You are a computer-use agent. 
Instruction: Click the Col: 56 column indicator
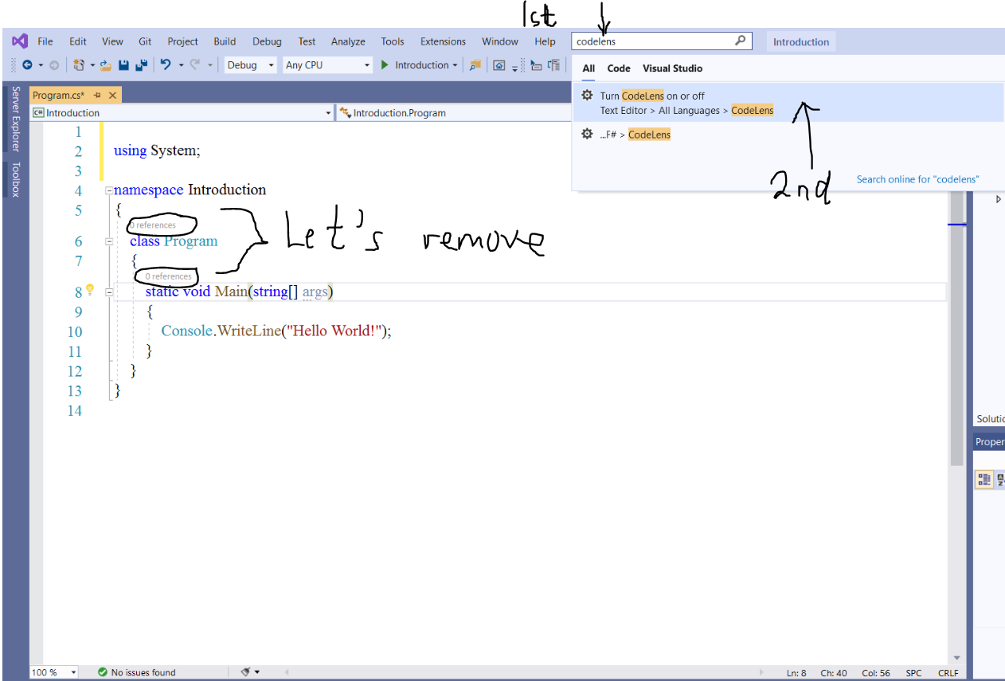click(x=876, y=673)
